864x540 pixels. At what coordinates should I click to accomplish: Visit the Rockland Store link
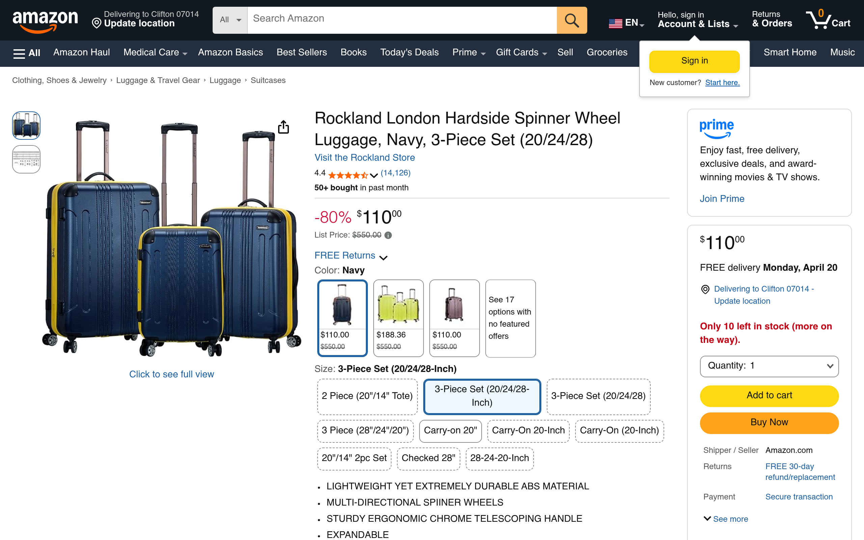[364, 158]
